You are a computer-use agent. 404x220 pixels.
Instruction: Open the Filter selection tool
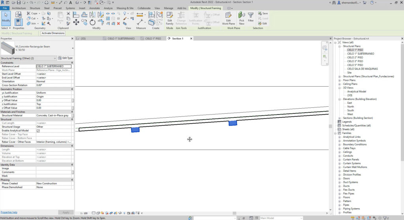(251, 18)
